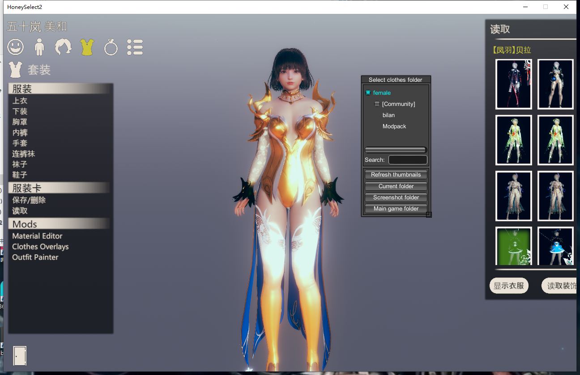Select third-row left white gown card
This screenshot has width=580, height=375.
tap(514, 196)
